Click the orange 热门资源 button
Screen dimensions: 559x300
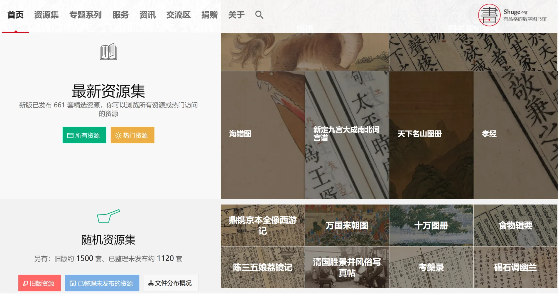pos(133,135)
